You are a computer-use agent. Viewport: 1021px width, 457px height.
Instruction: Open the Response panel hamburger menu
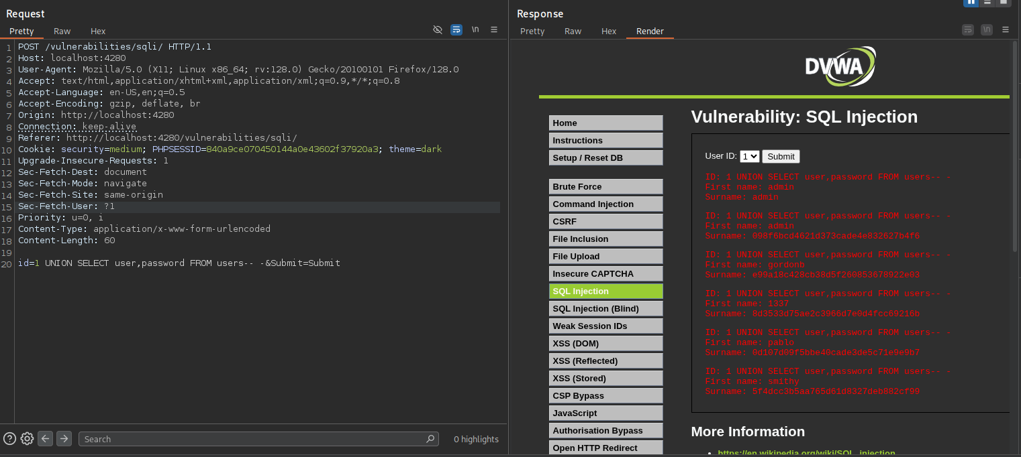(1006, 30)
